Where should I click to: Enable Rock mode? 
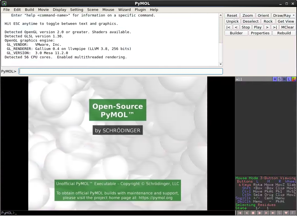268,21
